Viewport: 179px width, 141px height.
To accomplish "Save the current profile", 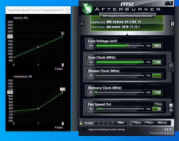I will (122, 123).
